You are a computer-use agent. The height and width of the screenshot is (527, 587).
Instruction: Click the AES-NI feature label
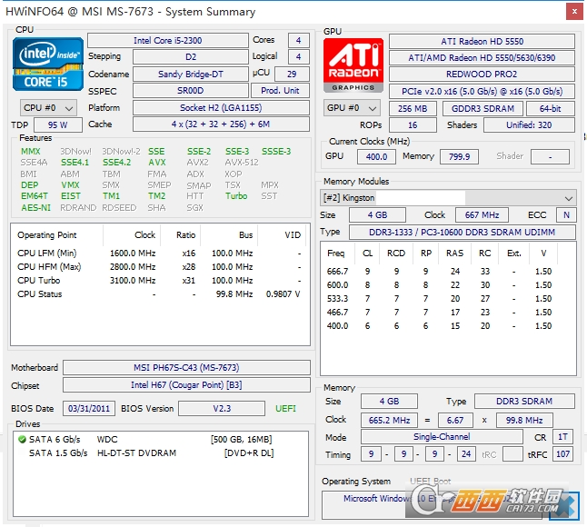click(35, 207)
